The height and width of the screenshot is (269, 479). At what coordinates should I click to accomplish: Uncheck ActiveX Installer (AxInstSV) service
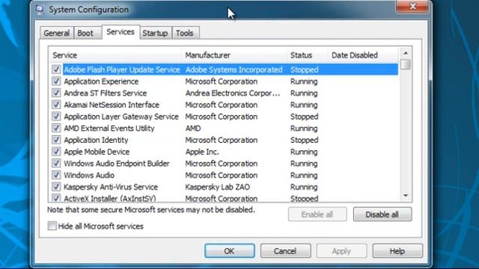tap(56, 198)
